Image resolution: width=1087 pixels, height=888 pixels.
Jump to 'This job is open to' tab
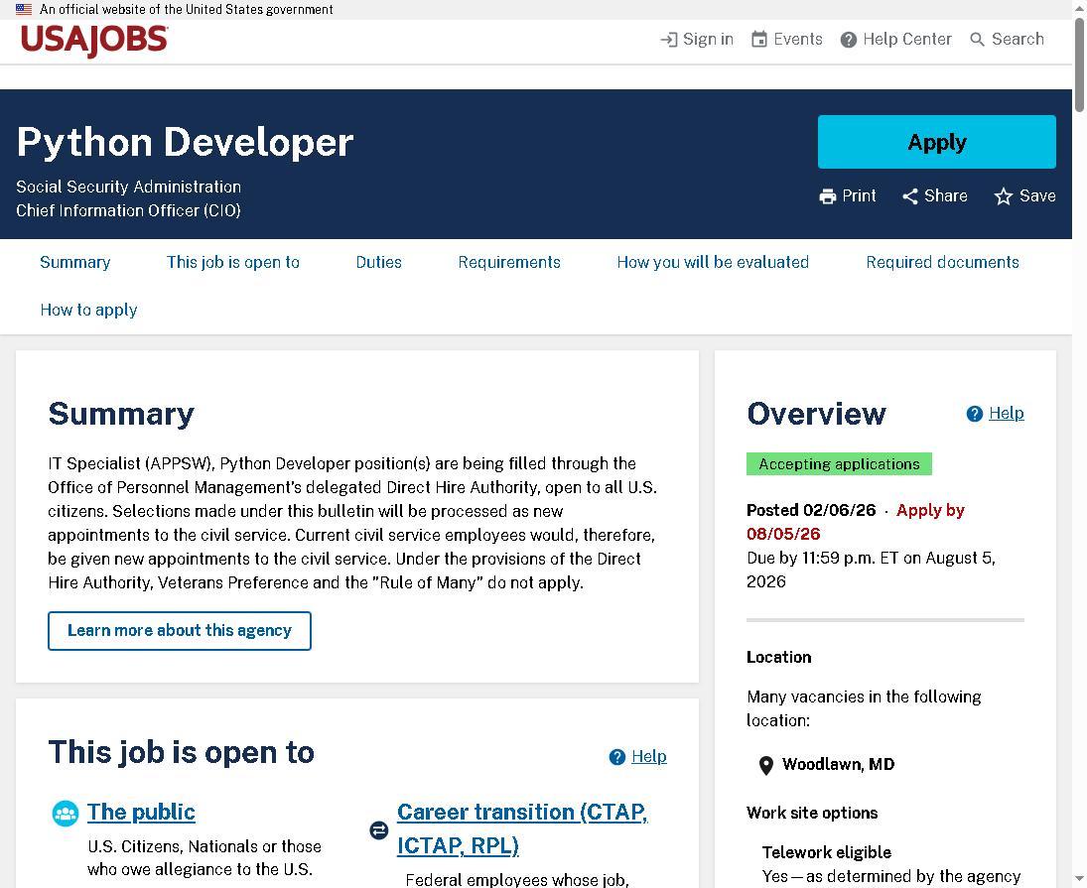tap(233, 263)
